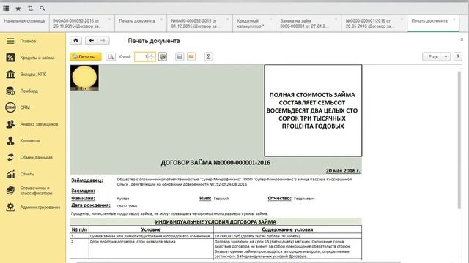The image size is (469, 263).
Task: Select the birth date 06.07.1946
Action: point(127,206)
